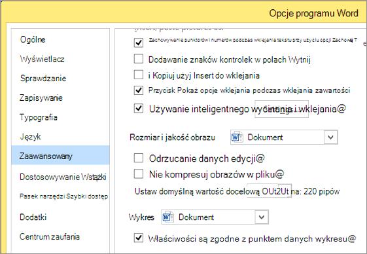Uncheck Zachowywanie punktorów i numerów checkbox
Screen dimensions: 367x254
(x=138, y=43)
